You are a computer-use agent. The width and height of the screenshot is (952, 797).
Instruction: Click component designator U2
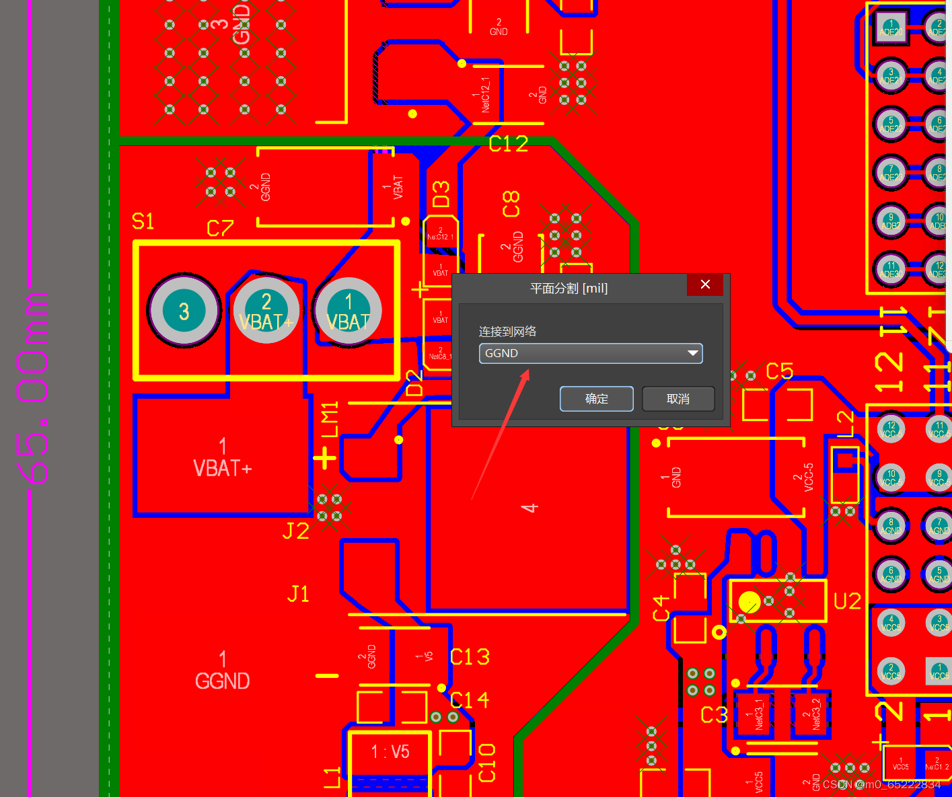(847, 601)
